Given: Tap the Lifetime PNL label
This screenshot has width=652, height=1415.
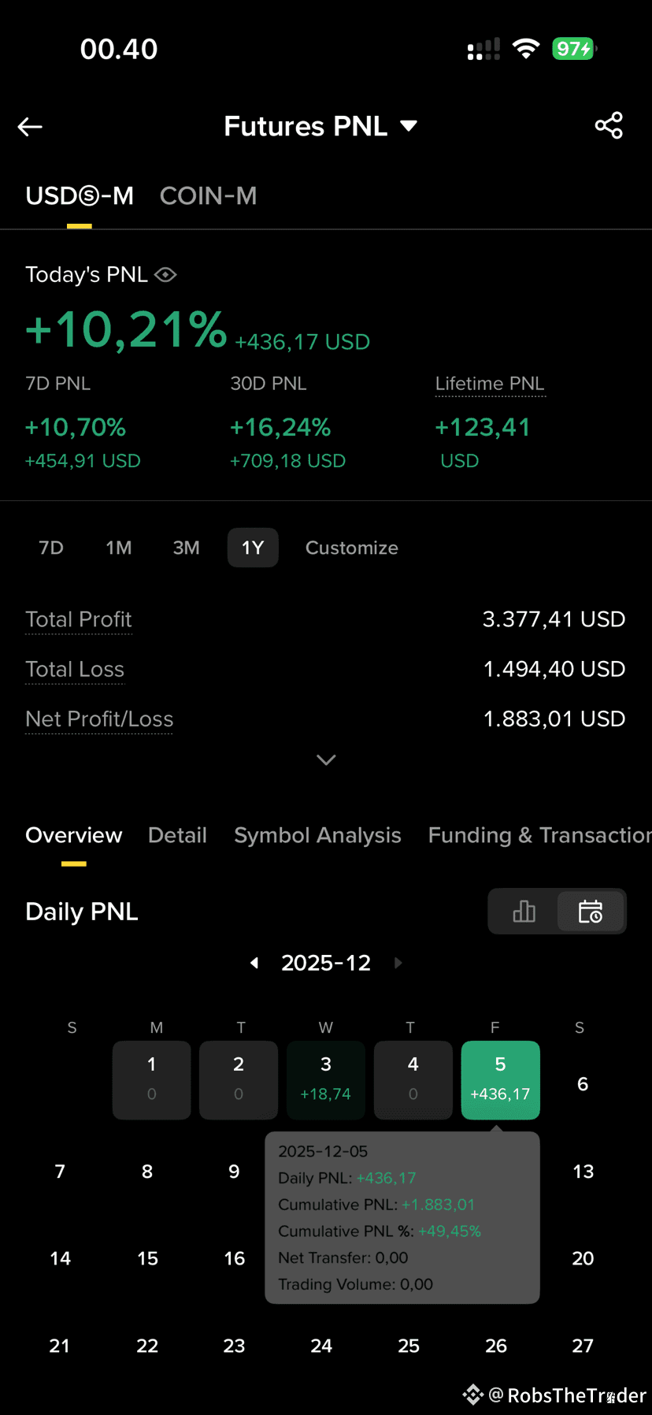Looking at the screenshot, I should [x=490, y=384].
